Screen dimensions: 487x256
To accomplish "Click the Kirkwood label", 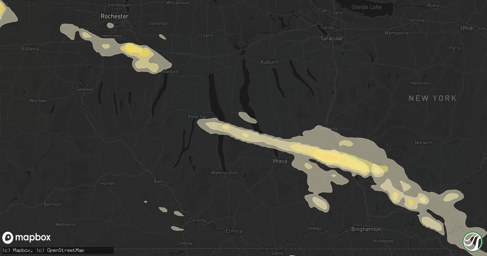I will (x=384, y=241).
